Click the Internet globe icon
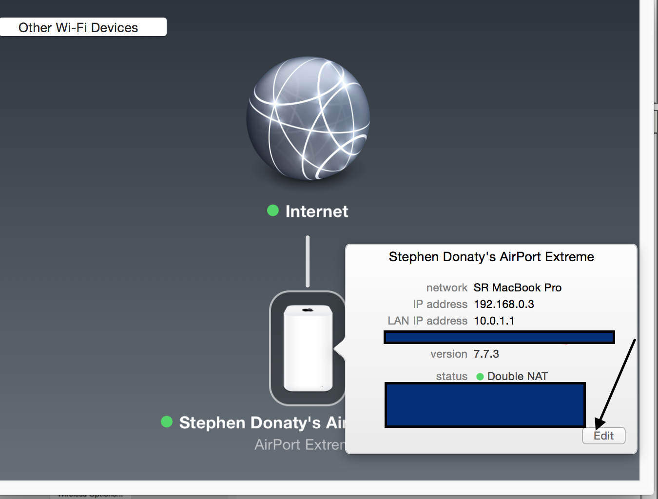This screenshot has height=499, width=658. 308,118
